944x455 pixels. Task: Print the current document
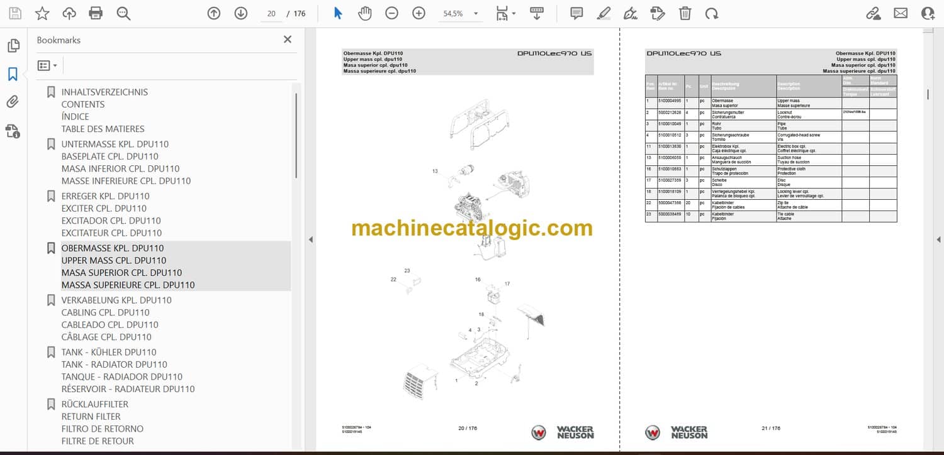[x=96, y=13]
